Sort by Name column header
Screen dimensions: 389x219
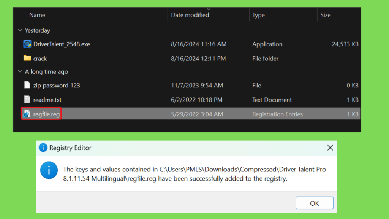(x=37, y=15)
